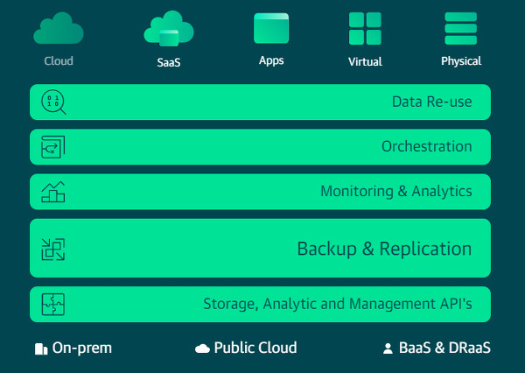
Task: Click the puzzle-piece API icon
Action: (x=52, y=305)
